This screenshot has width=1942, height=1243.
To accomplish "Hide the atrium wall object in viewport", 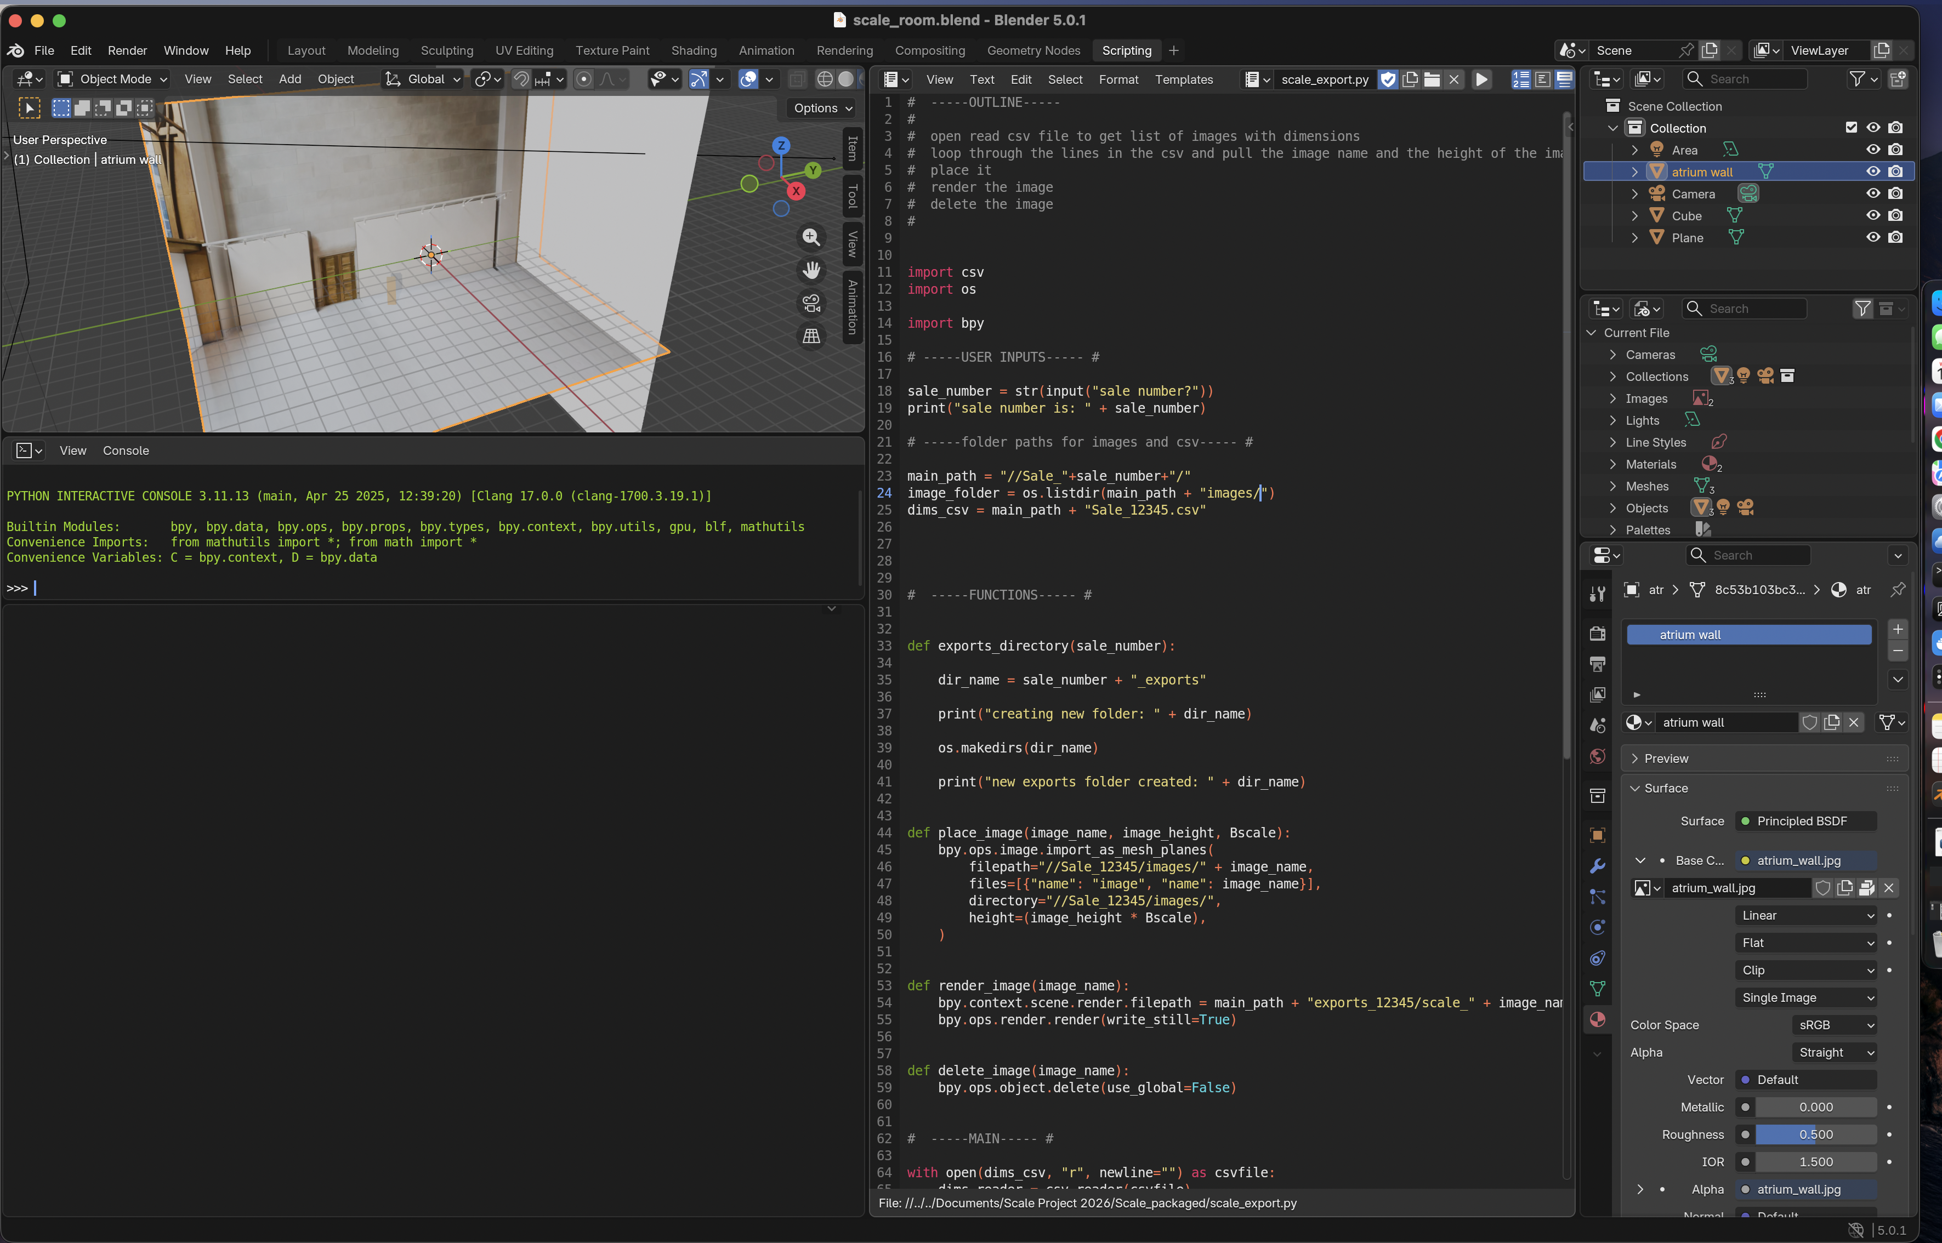I will (1872, 172).
